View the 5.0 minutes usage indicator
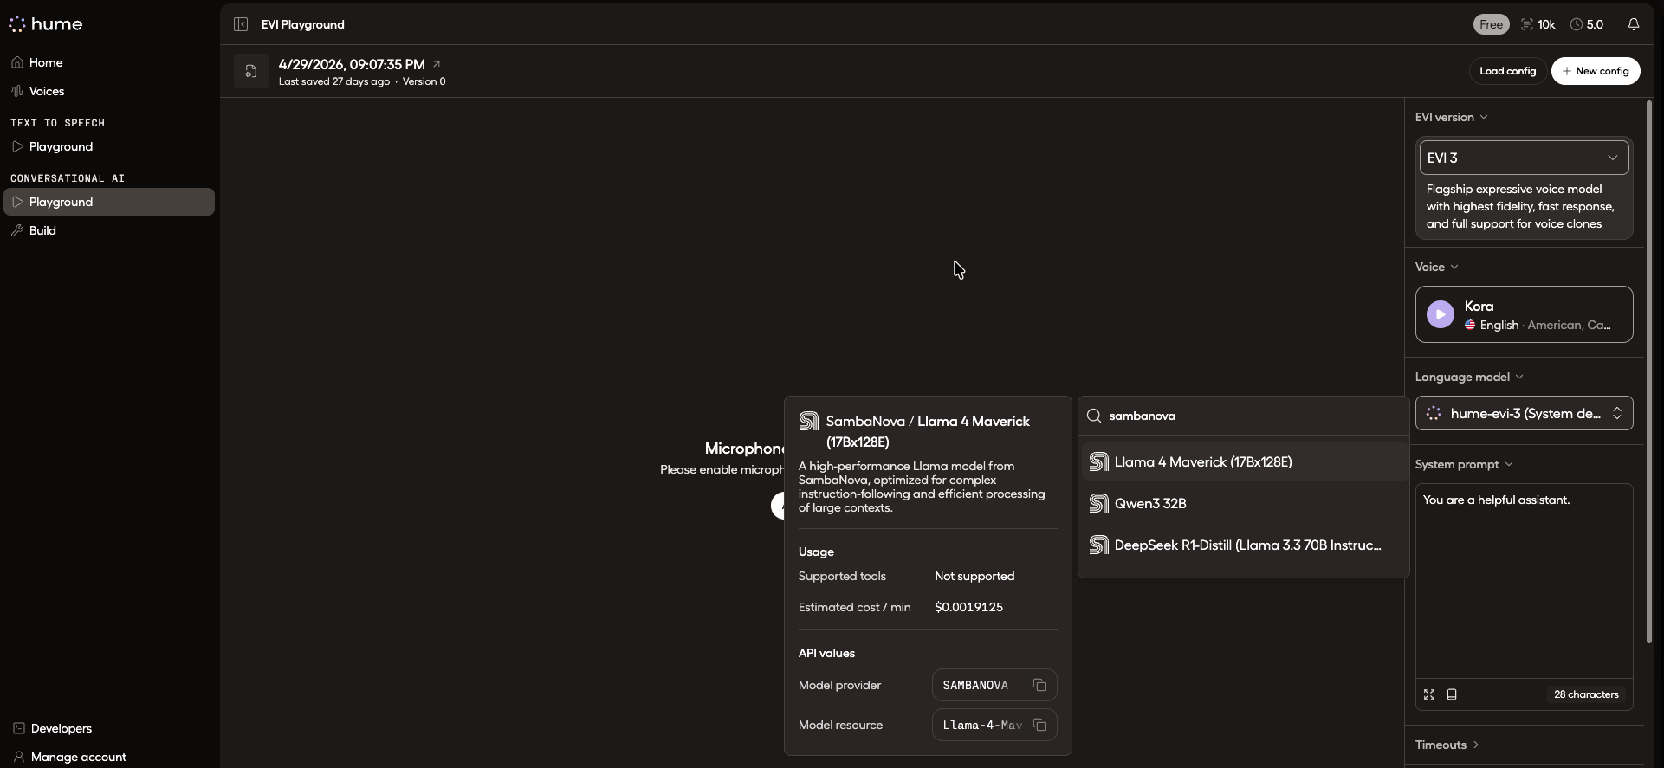 click(1587, 24)
